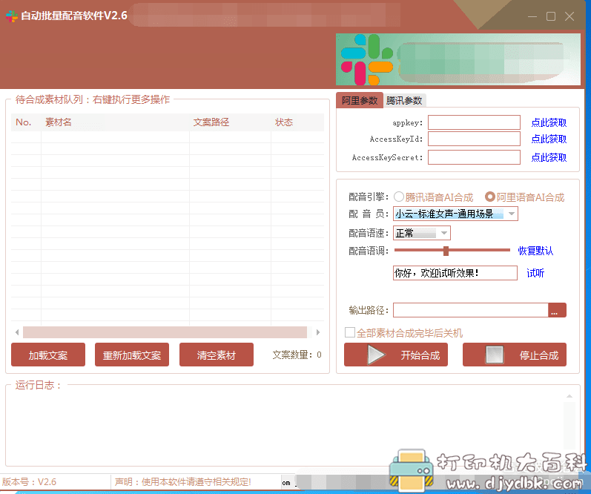Image resolution: width=591 pixels, height=494 pixels.
Task: Click the AccessKeyId input field
Action: point(474,139)
